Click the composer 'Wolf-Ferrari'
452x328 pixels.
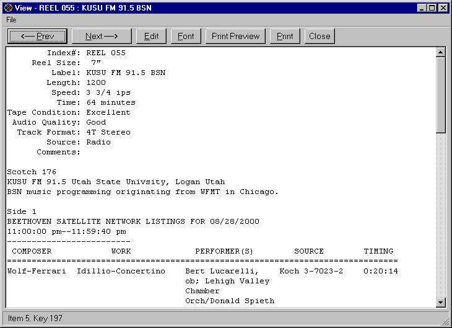click(x=37, y=271)
